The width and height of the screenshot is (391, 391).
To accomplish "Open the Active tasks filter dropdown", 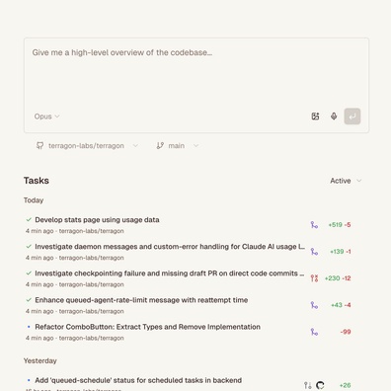I will 346,181.
